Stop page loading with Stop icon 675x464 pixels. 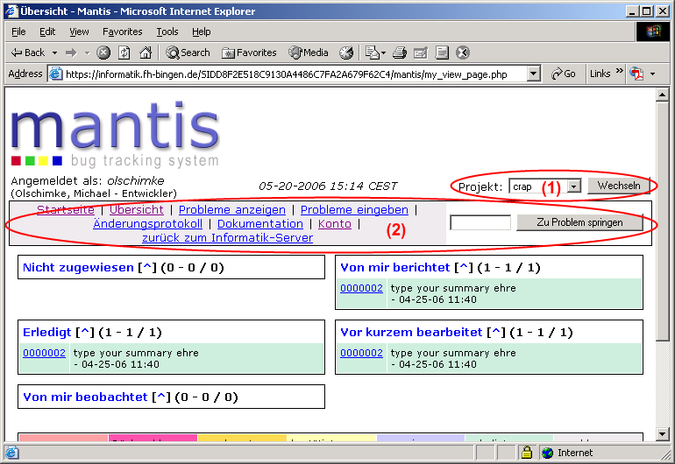(x=103, y=53)
